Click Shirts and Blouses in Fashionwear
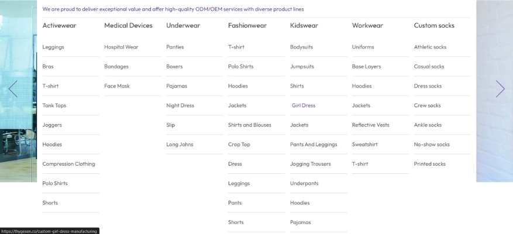The height and width of the screenshot is (234, 513). tap(249, 125)
